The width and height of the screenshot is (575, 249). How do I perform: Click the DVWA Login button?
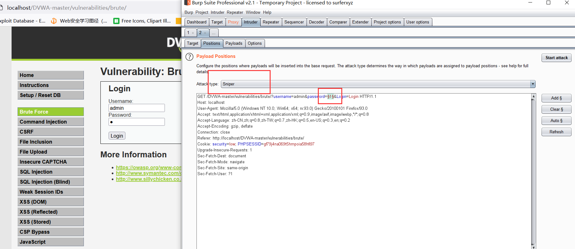[x=117, y=136]
